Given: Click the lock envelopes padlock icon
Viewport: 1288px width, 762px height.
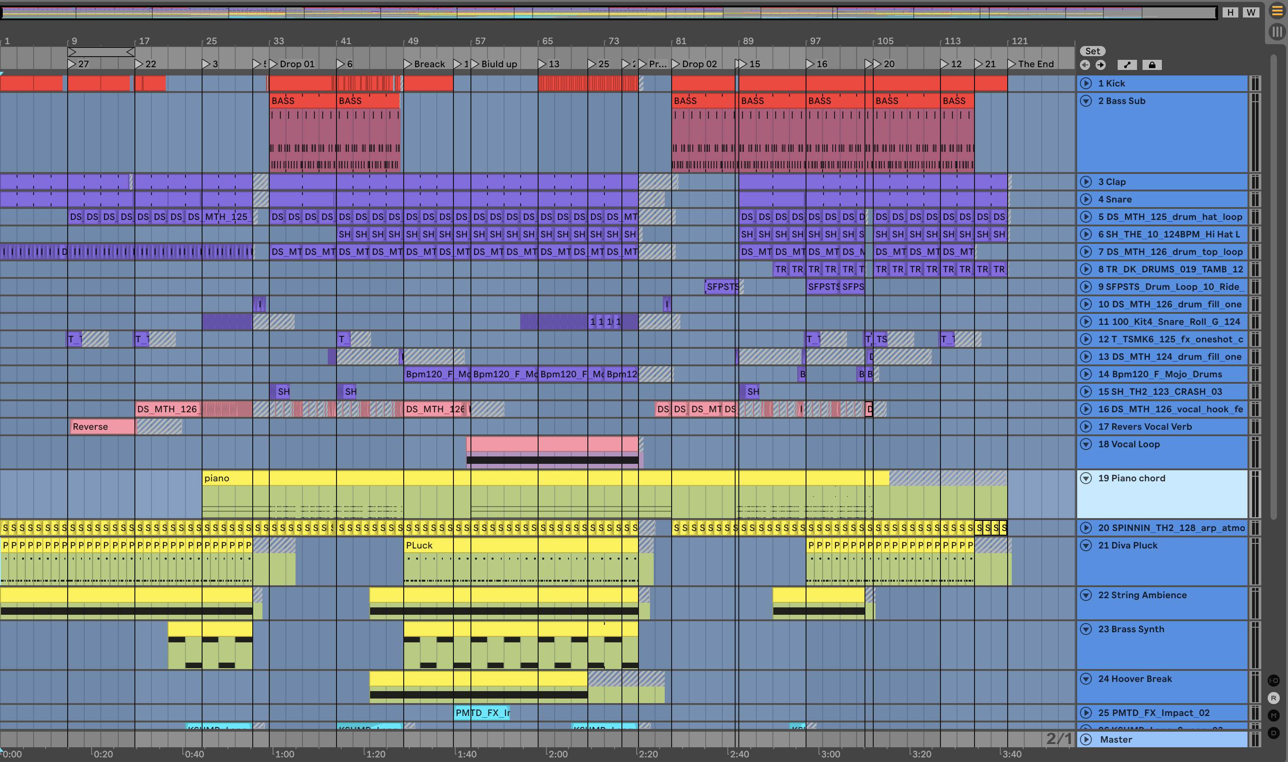Looking at the screenshot, I should [1152, 65].
